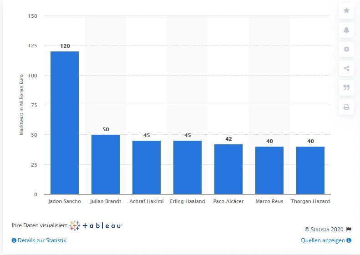Click the quotation mark cite icon
The height and width of the screenshot is (255, 360).
point(346,88)
